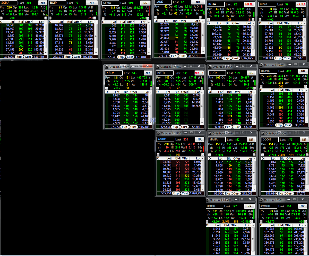Click Exp button in KOTA orderbook
The image size is (309, 256).
click(227, 58)
